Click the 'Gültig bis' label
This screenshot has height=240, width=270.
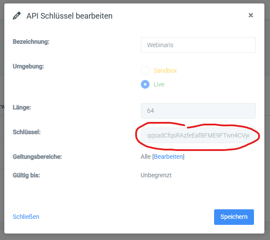[x=26, y=175]
